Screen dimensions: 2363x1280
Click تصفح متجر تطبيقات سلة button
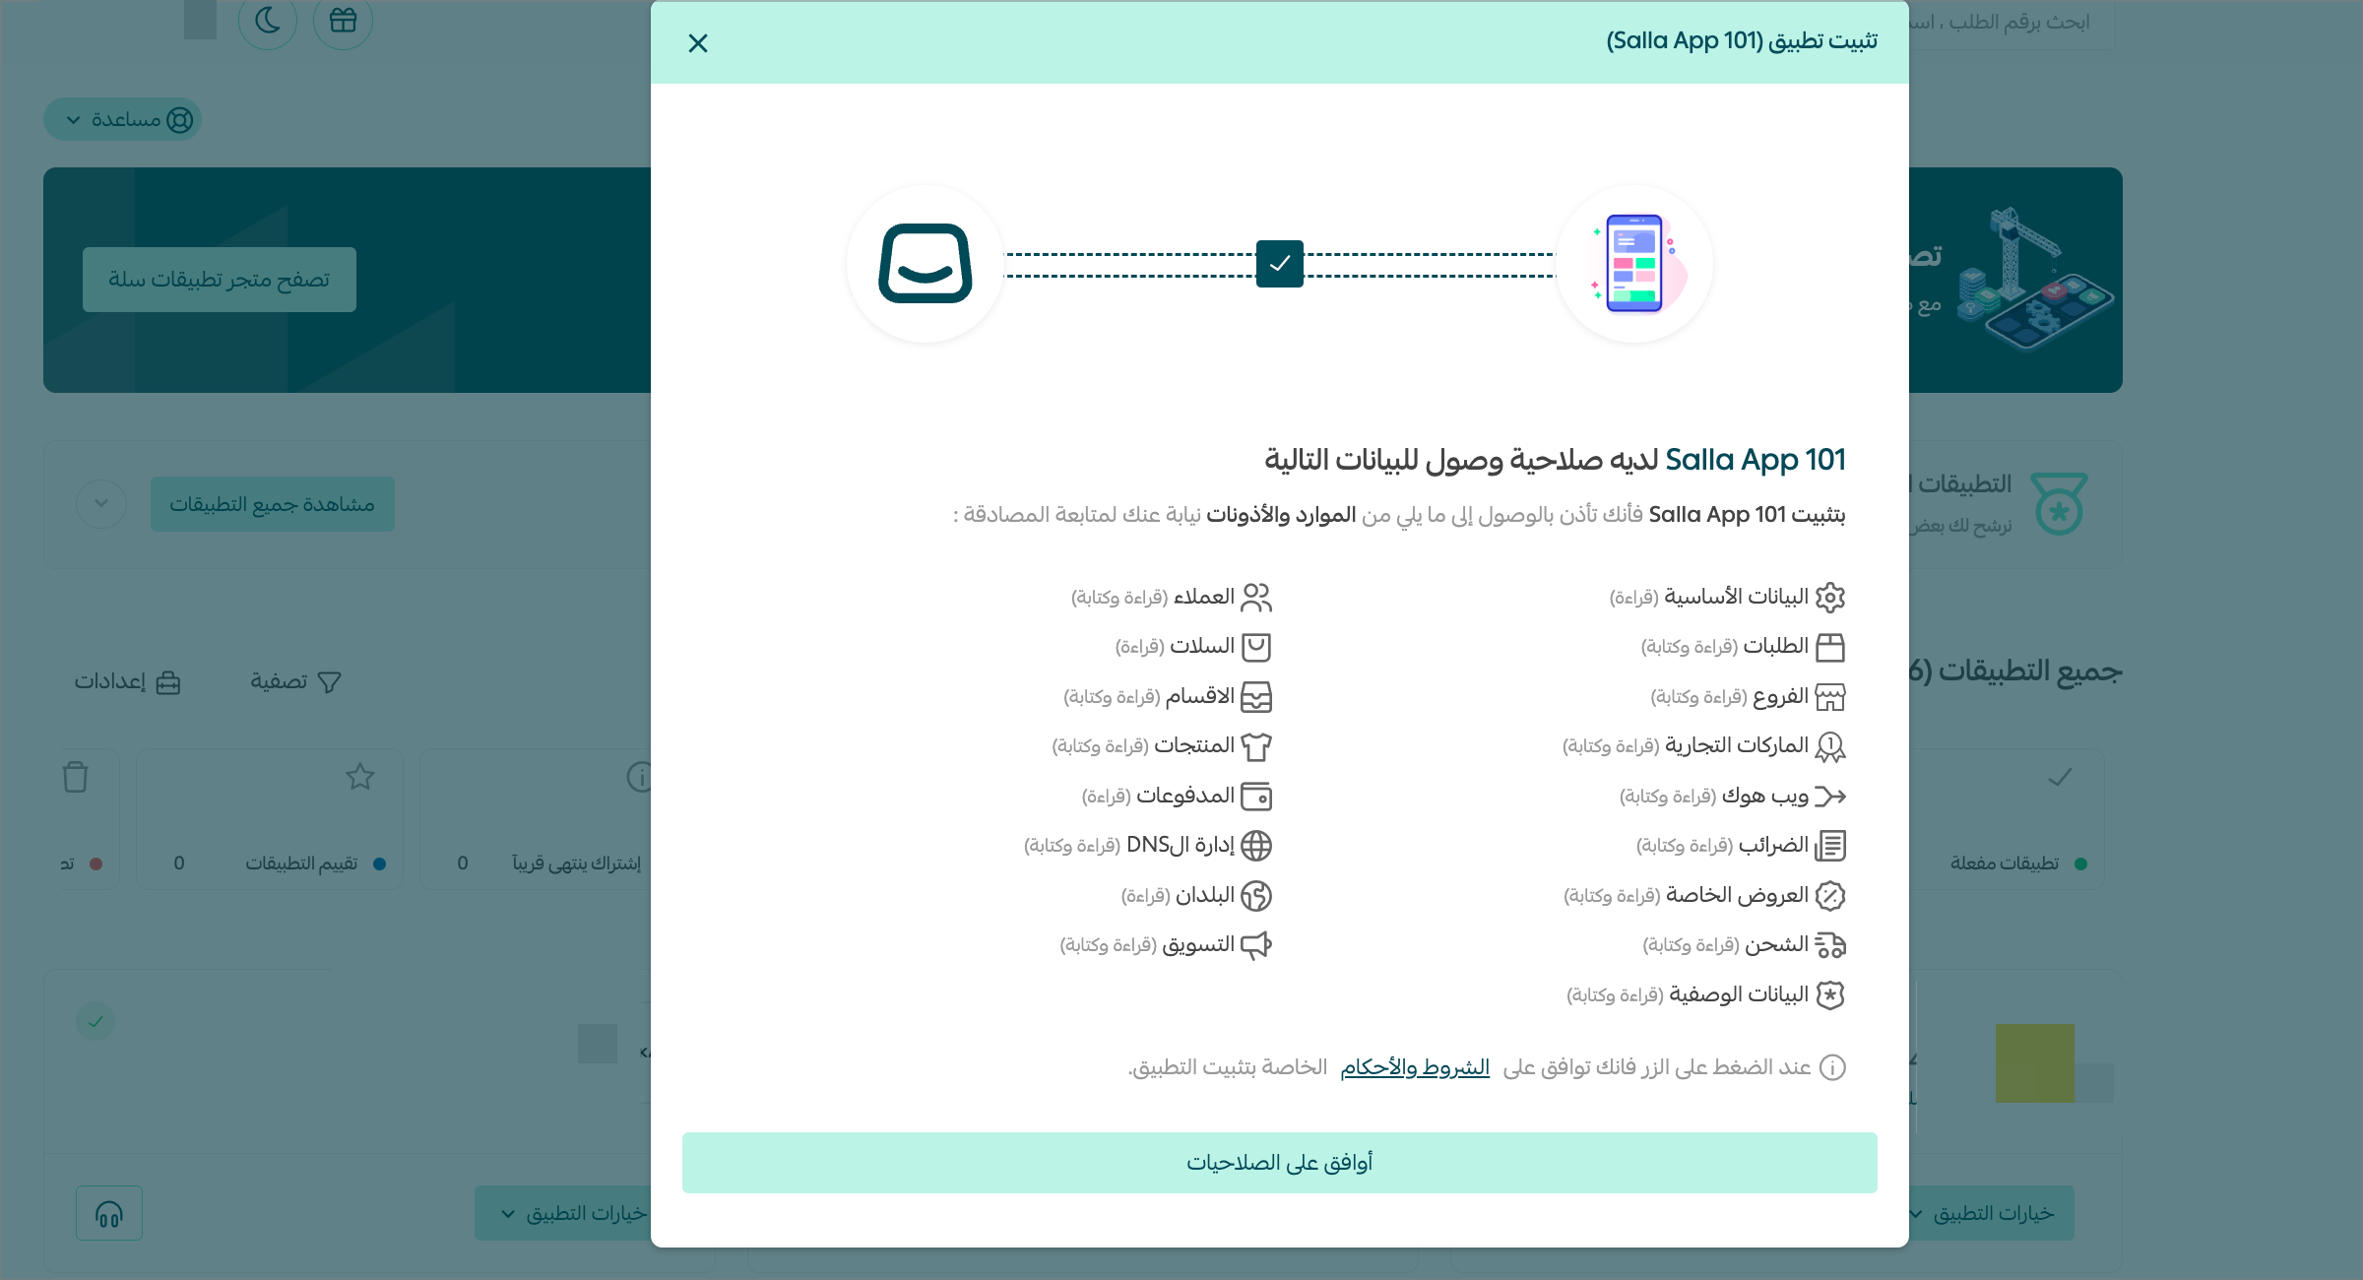220,280
